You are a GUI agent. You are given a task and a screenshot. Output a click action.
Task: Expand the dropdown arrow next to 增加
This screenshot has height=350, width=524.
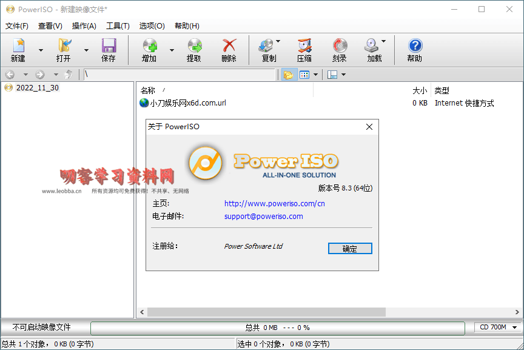click(172, 50)
